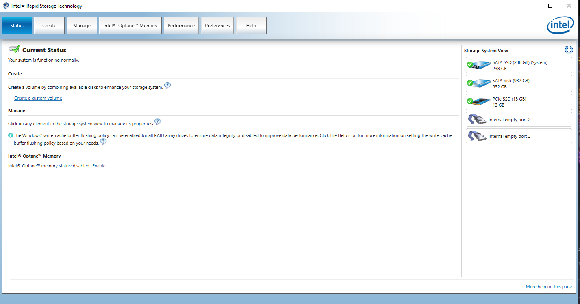Open help icon for write-cache flushing policy

coord(103,141)
